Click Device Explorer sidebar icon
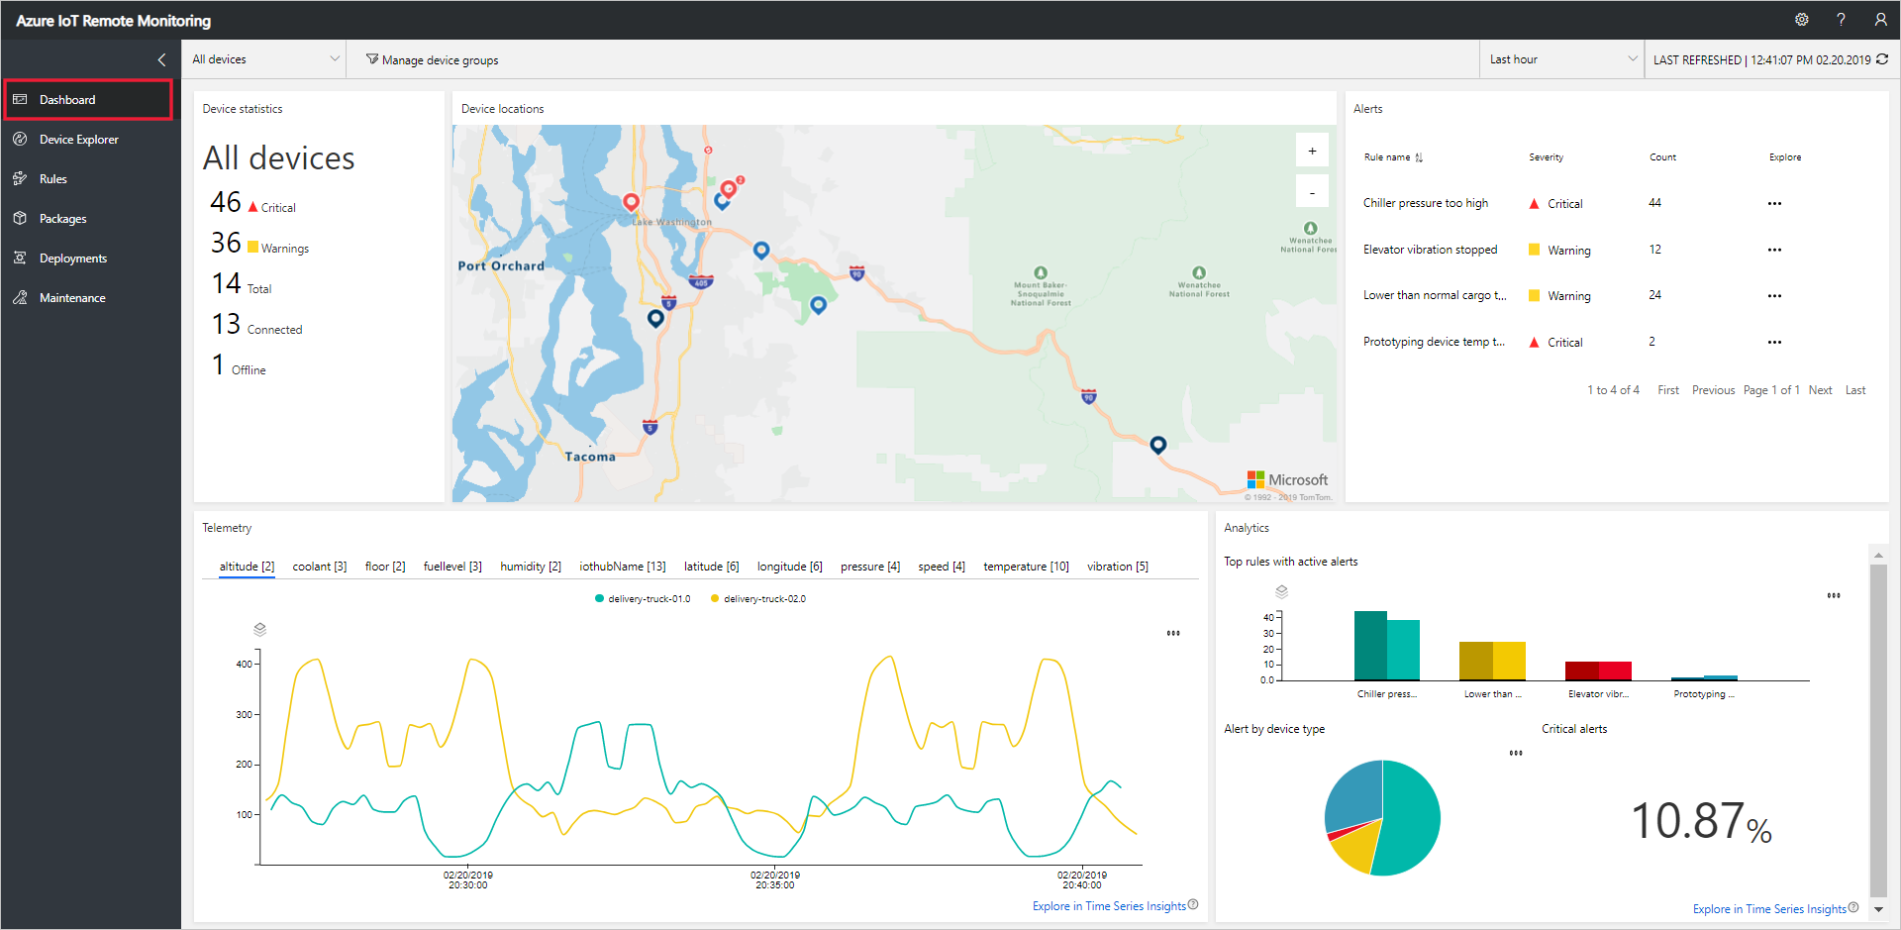This screenshot has height=930, width=1901. [x=20, y=140]
